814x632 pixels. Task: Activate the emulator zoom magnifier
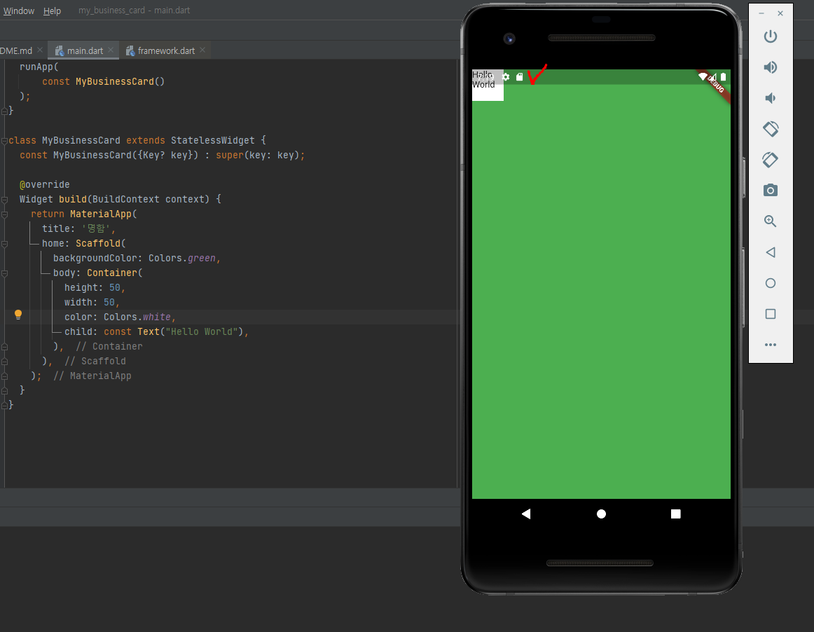click(x=771, y=221)
